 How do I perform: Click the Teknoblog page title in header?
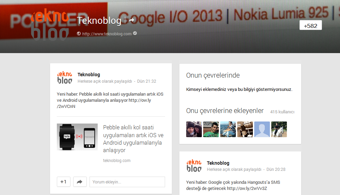coord(99,21)
